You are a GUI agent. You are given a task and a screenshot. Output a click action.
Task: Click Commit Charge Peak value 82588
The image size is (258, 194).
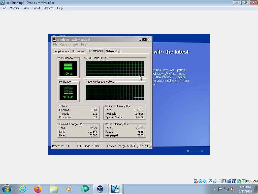(x=93, y=135)
